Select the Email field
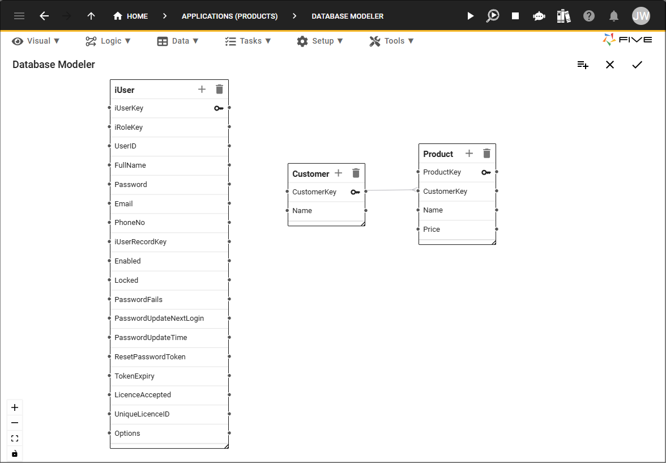 (x=169, y=203)
